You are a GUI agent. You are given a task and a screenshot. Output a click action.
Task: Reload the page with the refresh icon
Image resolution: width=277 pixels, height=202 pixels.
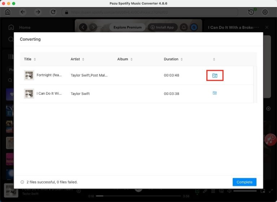[x=53, y=12]
